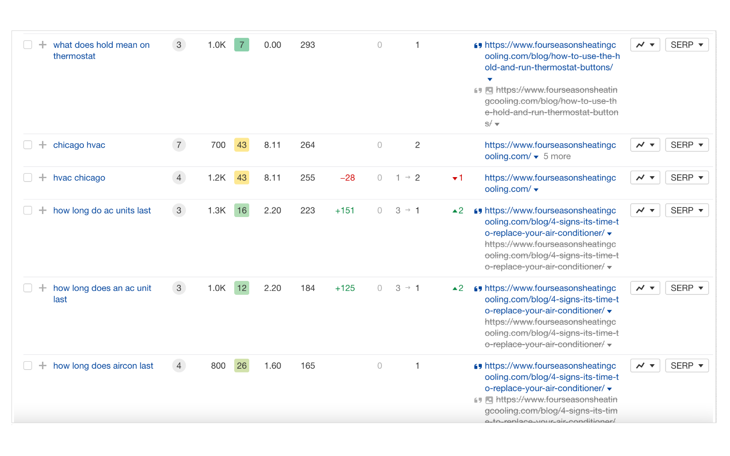Open the 'how long do ac units last' keyword
The image size is (730, 456).
(102, 211)
